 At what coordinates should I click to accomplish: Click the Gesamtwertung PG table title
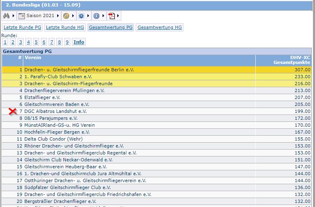(x=27, y=51)
